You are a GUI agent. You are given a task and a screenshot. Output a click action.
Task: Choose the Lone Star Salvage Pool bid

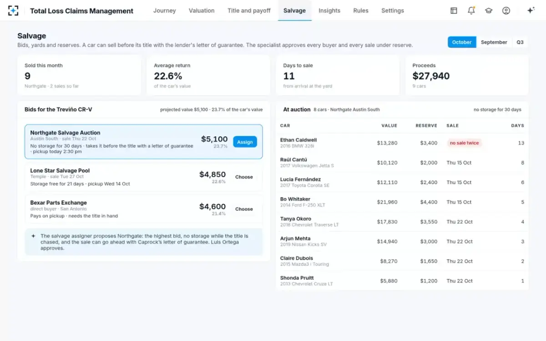coord(244,177)
